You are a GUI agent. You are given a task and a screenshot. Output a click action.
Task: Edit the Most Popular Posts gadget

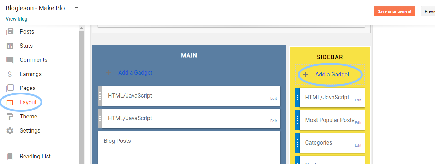(x=358, y=123)
